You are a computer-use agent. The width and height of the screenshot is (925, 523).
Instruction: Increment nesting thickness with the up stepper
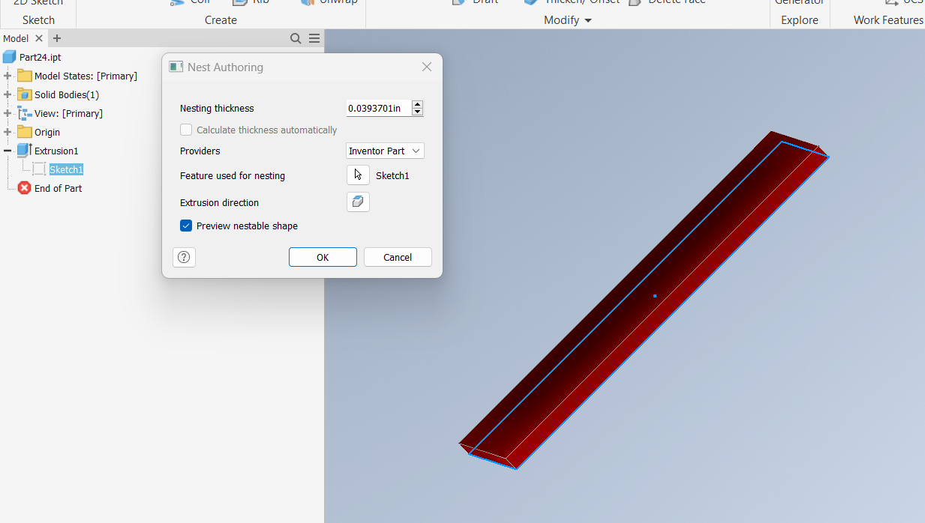point(417,104)
